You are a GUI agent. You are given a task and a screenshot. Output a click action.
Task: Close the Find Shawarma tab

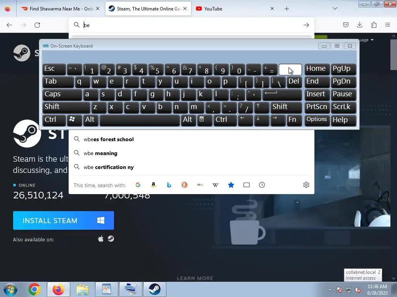(98, 9)
